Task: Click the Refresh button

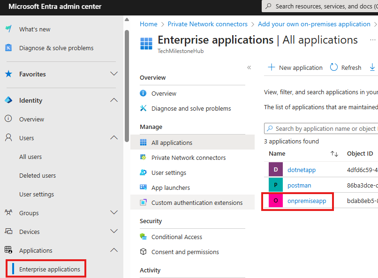Action: tap(346, 68)
